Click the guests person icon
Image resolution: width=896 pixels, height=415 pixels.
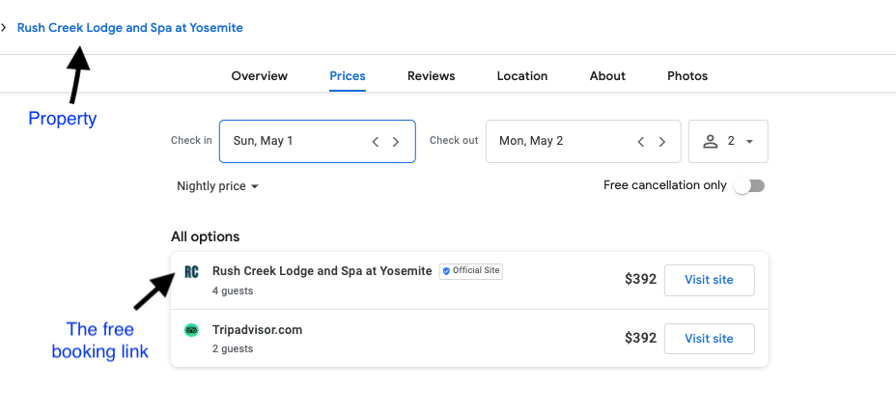coord(711,141)
